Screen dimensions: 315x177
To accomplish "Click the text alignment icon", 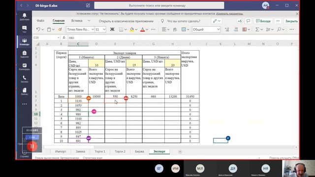I will [164, 29].
